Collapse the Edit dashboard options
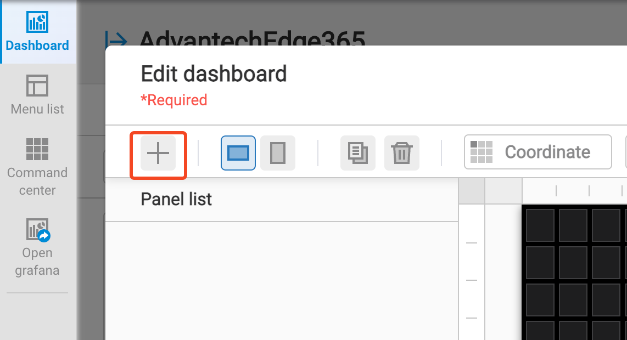 pyautogui.click(x=214, y=74)
